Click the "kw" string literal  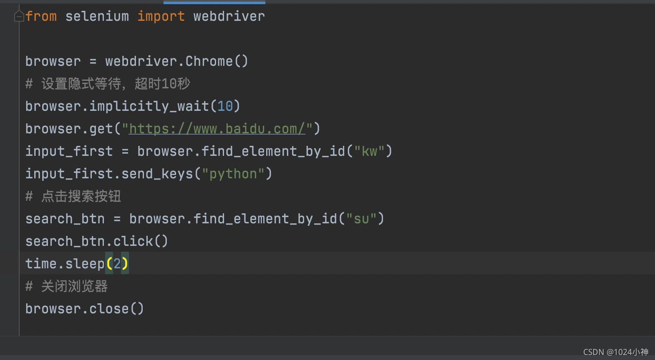pos(369,151)
